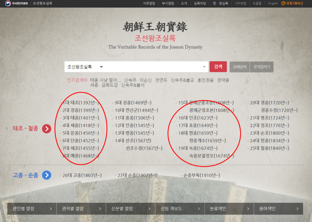The height and width of the screenshot is (222, 312).
Task: Open the 자료열람 menu
Action: pos(149,3)
